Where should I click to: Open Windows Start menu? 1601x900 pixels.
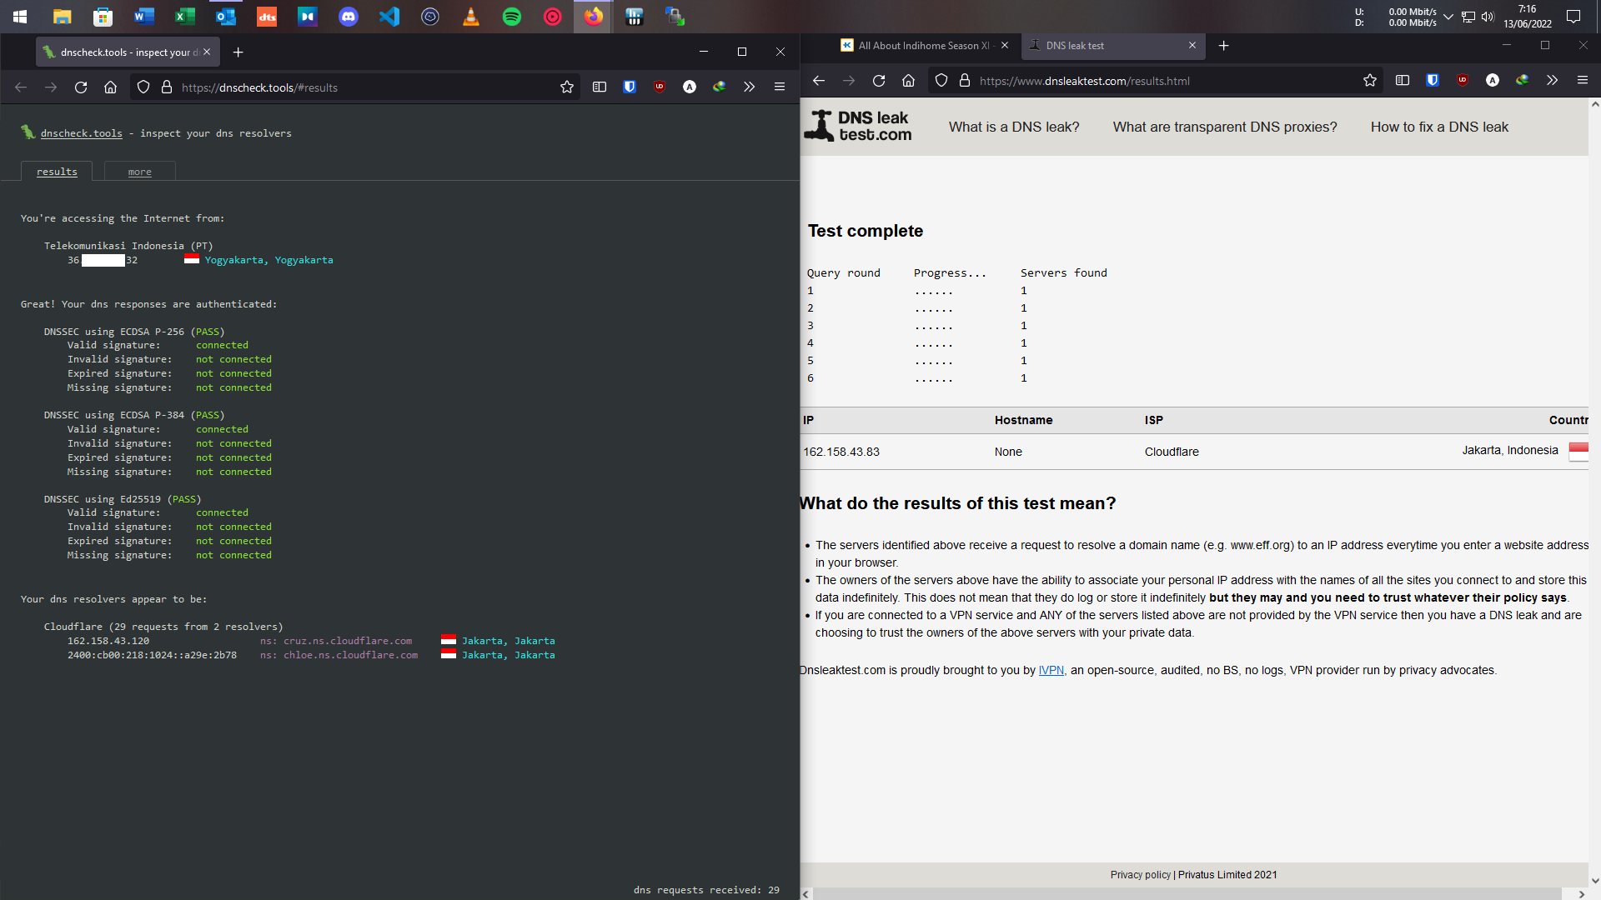point(20,16)
